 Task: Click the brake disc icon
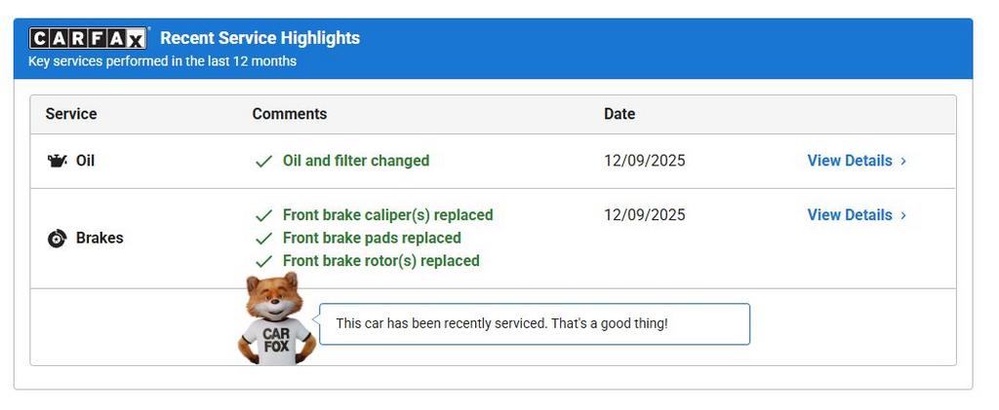click(57, 239)
